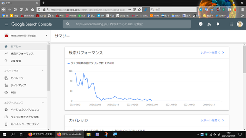Focus the Firefox search box
This screenshot has width=246, height=138.
pyautogui.click(x=173, y=10)
